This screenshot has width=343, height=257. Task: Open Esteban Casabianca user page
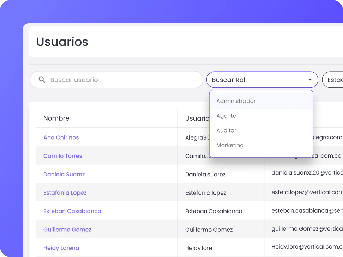[72, 211]
